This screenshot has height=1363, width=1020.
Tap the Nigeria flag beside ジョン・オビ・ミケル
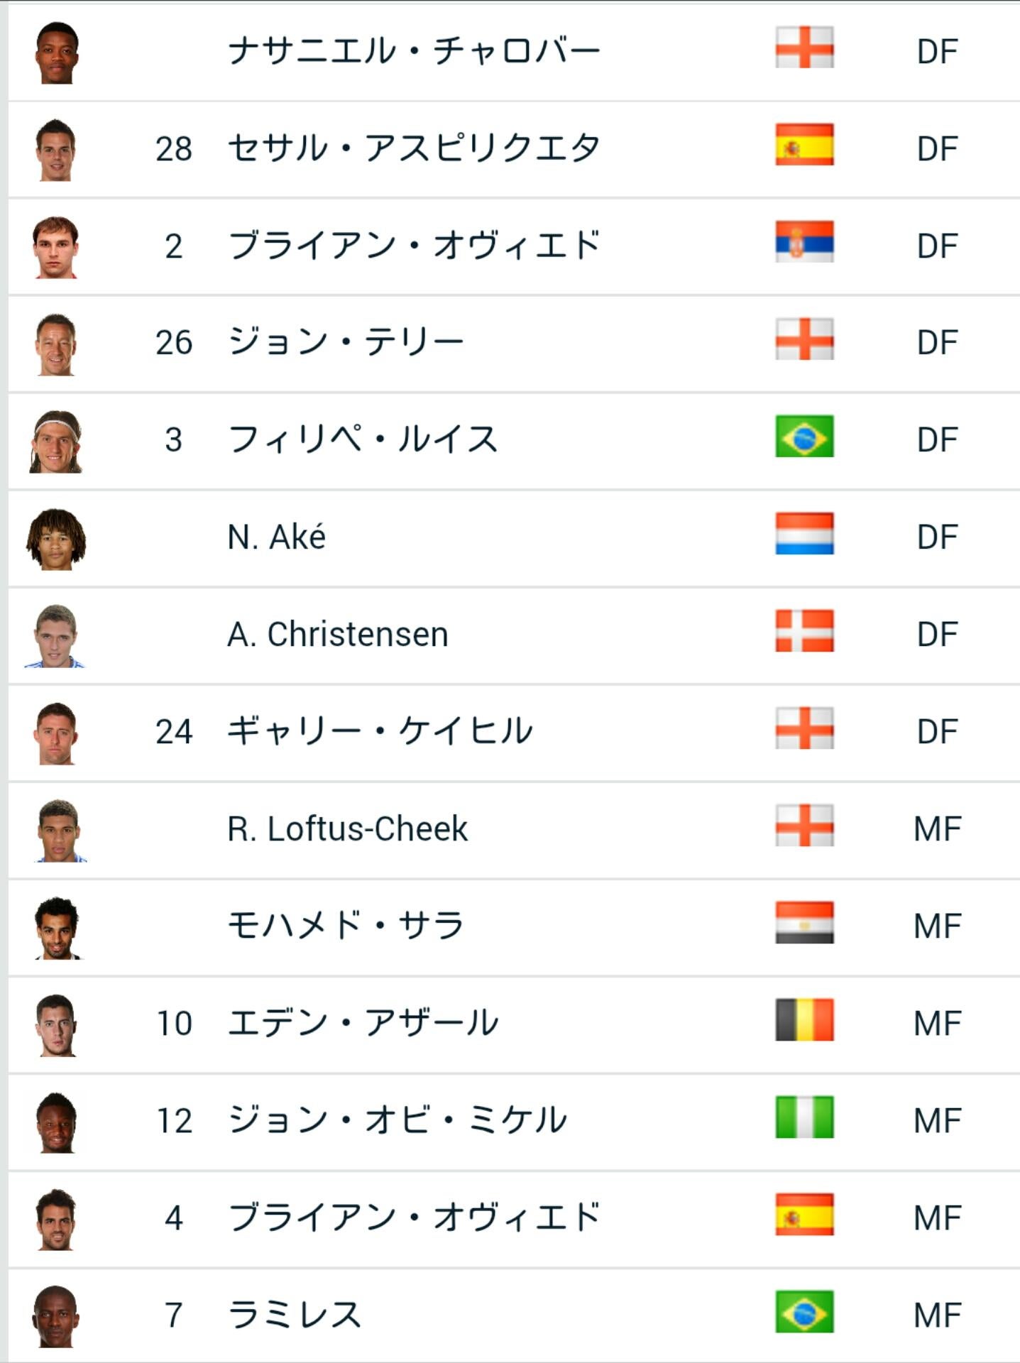804,1117
